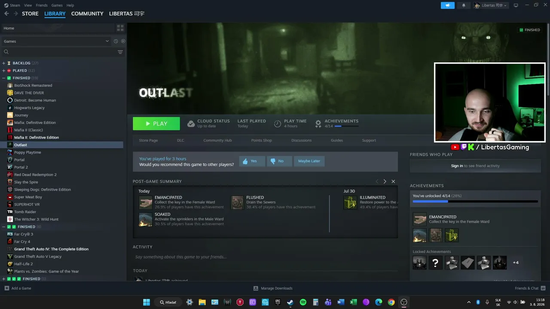Open the Emancipated achievement icon in summary
550x309 pixels.
pyautogui.click(x=146, y=203)
